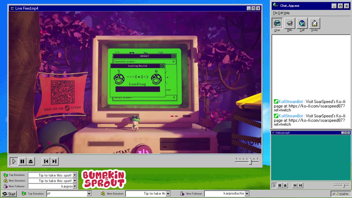352x198 pixels.
Task: Skip to previous track in Live Feed
Action: pyautogui.click(x=46, y=161)
